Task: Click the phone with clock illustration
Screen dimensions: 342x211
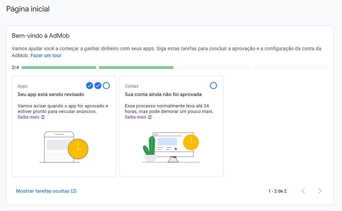Action: click(64, 147)
